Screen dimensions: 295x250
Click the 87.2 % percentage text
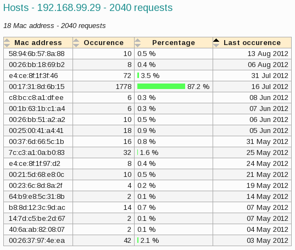198,86
